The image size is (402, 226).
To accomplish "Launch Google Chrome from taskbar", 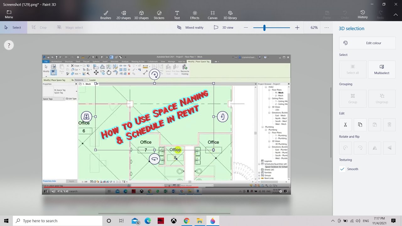I will click(187, 221).
